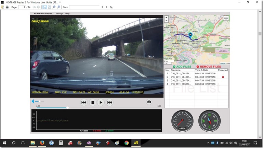Click ADD FILES button
Image resolution: width=263 pixels, height=148 pixels.
[x=182, y=66]
